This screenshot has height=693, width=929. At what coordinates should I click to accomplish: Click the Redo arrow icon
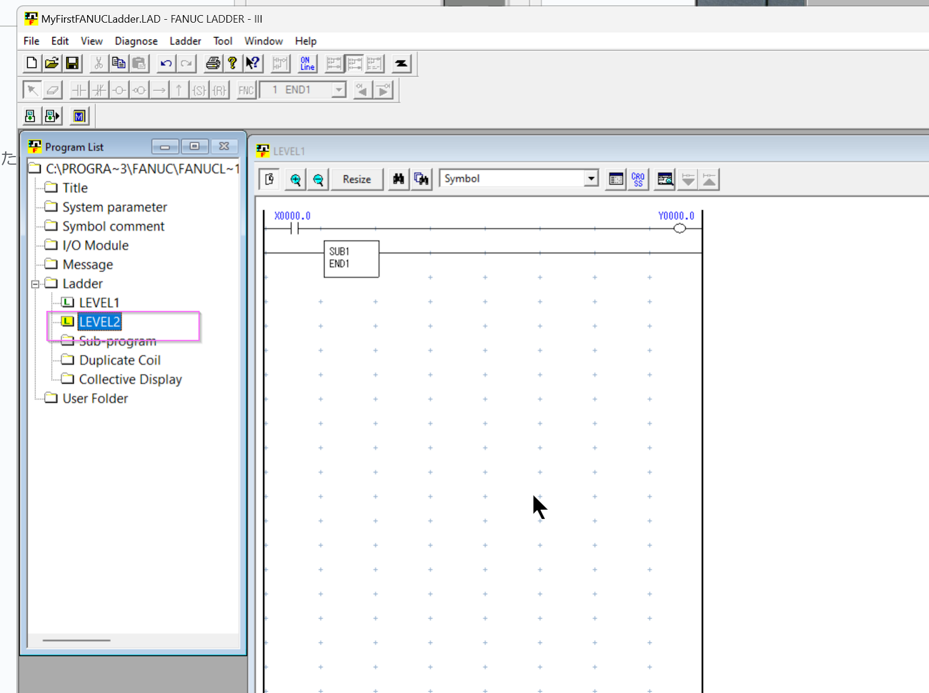[186, 63]
